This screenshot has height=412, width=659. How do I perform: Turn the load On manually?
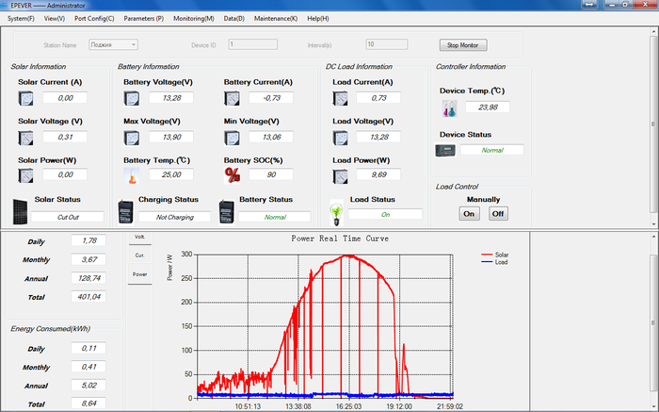(x=468, y=213)
